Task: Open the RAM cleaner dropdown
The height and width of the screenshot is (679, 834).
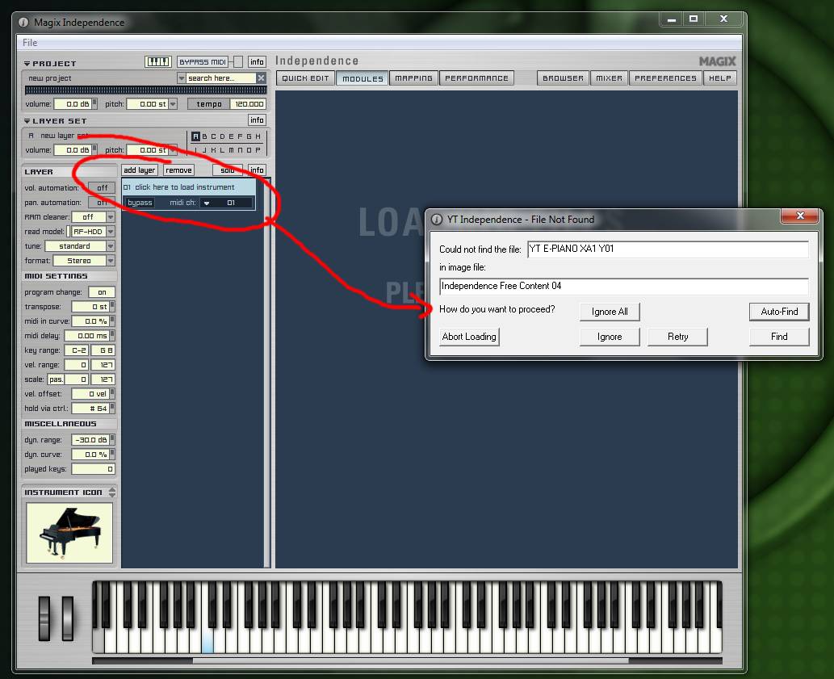Action: click(x=111, y=217)
